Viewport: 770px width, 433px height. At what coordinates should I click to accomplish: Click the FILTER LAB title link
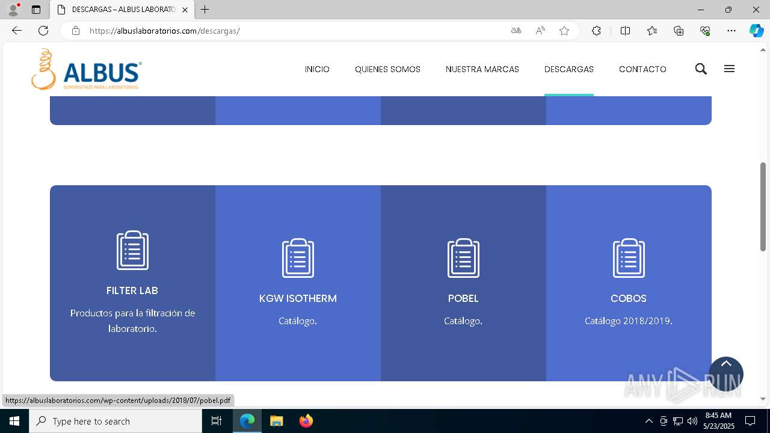[132, 290]
